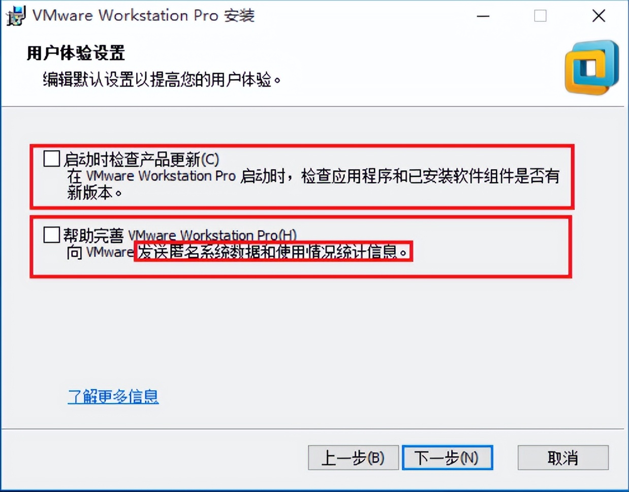Click the 编辑默认设置以提高您的用户体验 subtitle
Image resolution: width=629 pixels, height=492 pixels.
click(x=162, y=80)
